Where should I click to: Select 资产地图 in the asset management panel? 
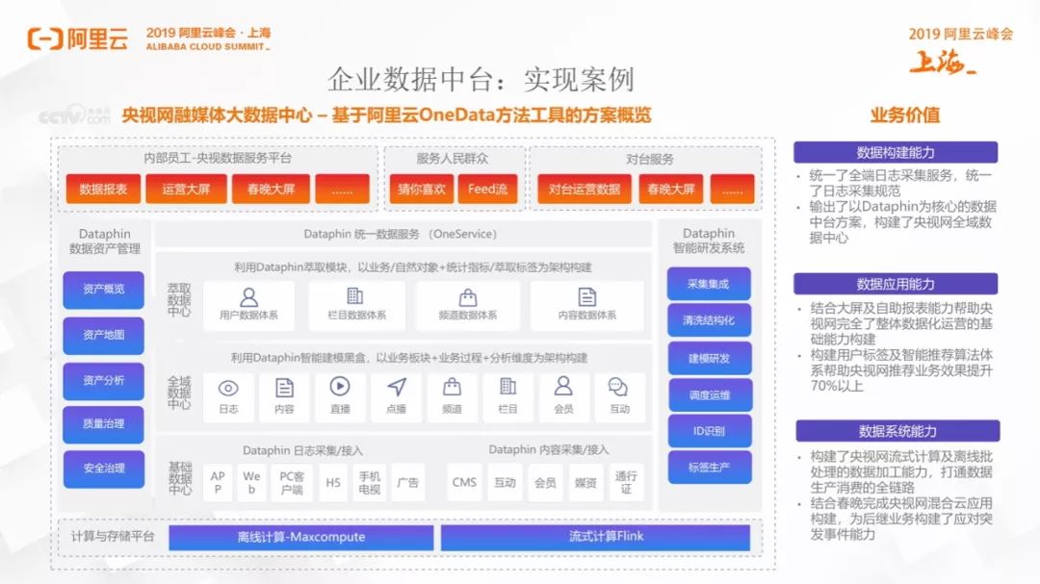point(103,335)
